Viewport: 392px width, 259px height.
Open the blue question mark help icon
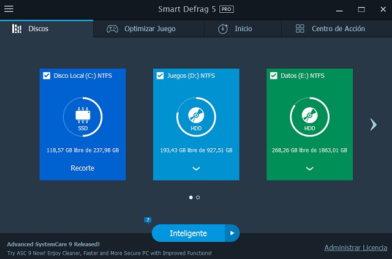coord(148,220)
